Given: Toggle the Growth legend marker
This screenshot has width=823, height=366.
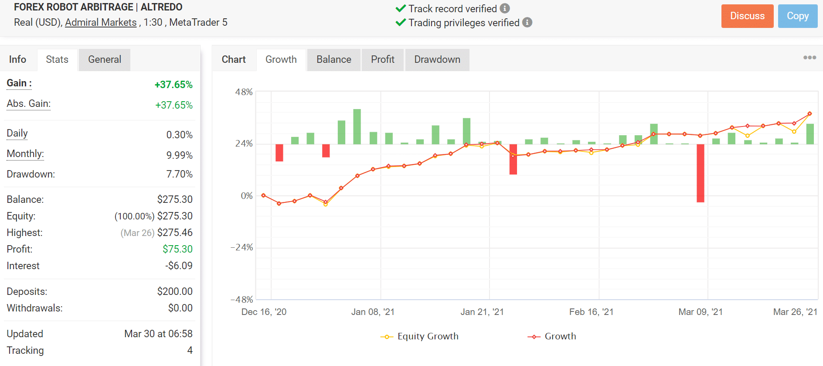Looking at the screenshot, I should (x=534, y=337).
